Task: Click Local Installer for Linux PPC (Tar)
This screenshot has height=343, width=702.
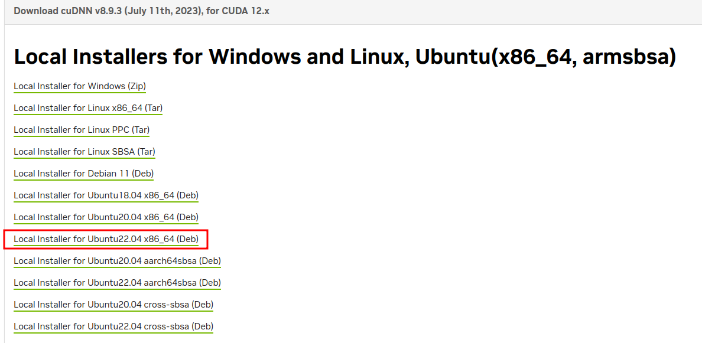Action: tap(82, 130)
